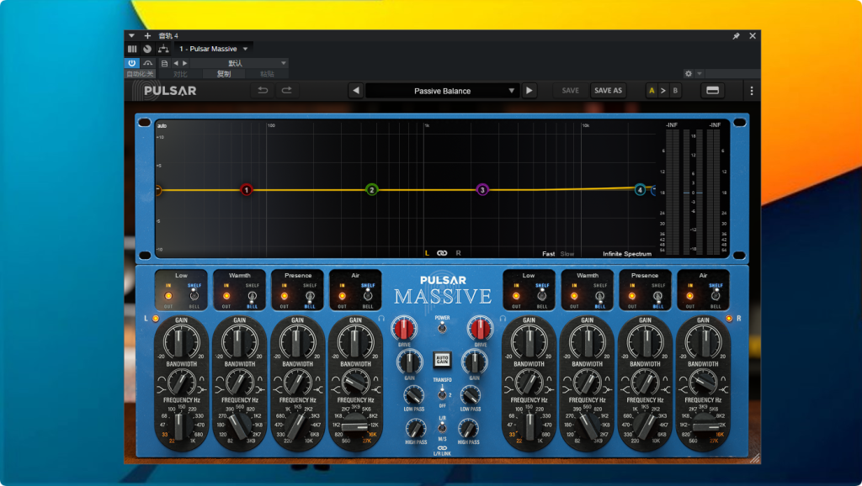Click the 自动化关 automation button
The image size is (862, 486).
(140, 74)
